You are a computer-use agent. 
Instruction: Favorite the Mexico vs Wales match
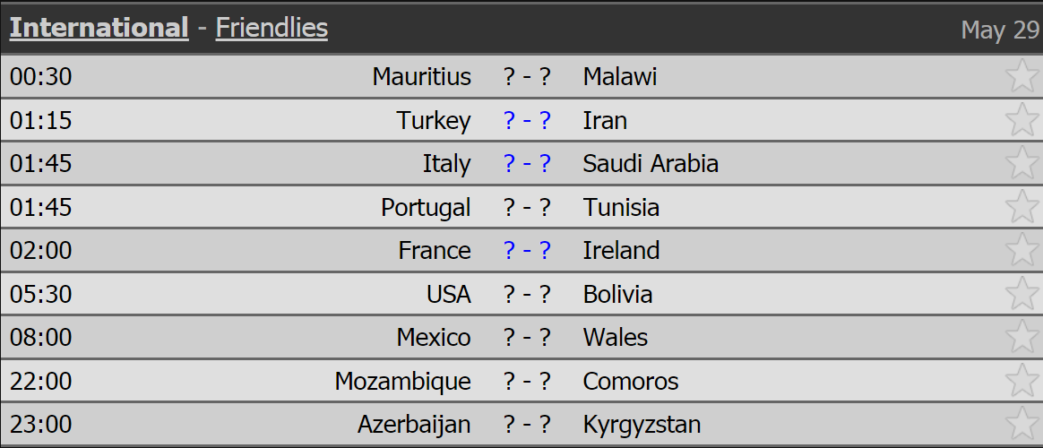click(x=1021, y=337)
